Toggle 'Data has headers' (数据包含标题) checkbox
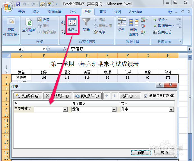 click(145, 96)
